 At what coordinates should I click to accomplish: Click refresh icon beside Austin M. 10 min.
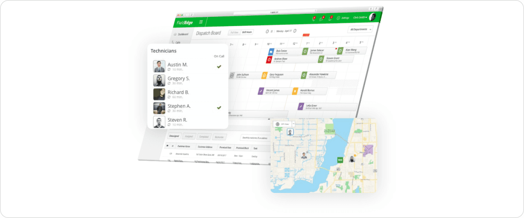tap(169, 70)
